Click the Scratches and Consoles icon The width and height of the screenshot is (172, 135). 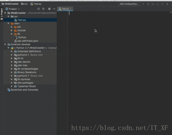pos(9,90)
